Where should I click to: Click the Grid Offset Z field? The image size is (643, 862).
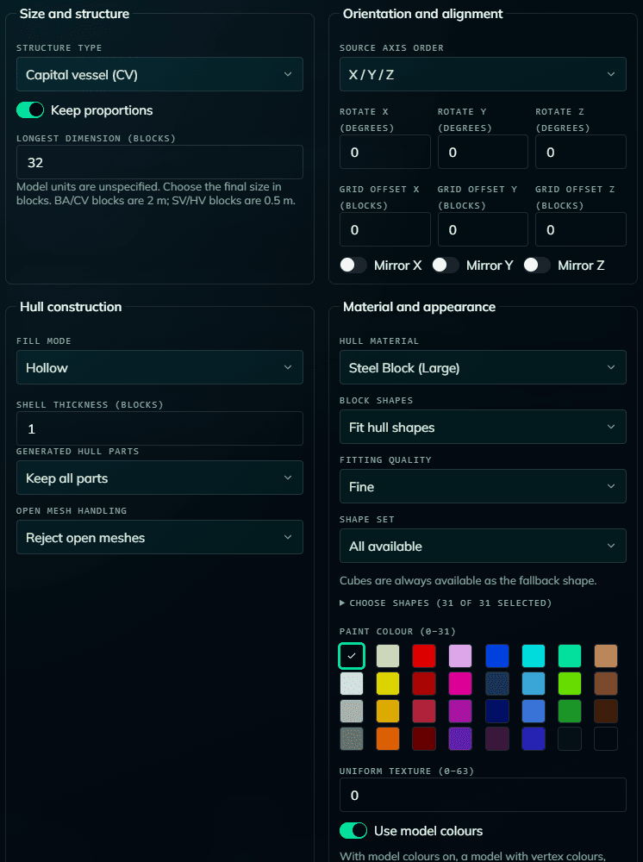581,229
